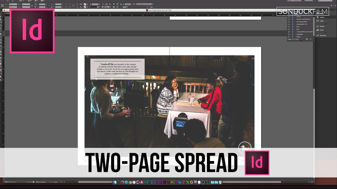The height and width of the screenshot is (189, 337).
Task: Click the horizontal document scrollbar
Action: [x=179, y=182]
